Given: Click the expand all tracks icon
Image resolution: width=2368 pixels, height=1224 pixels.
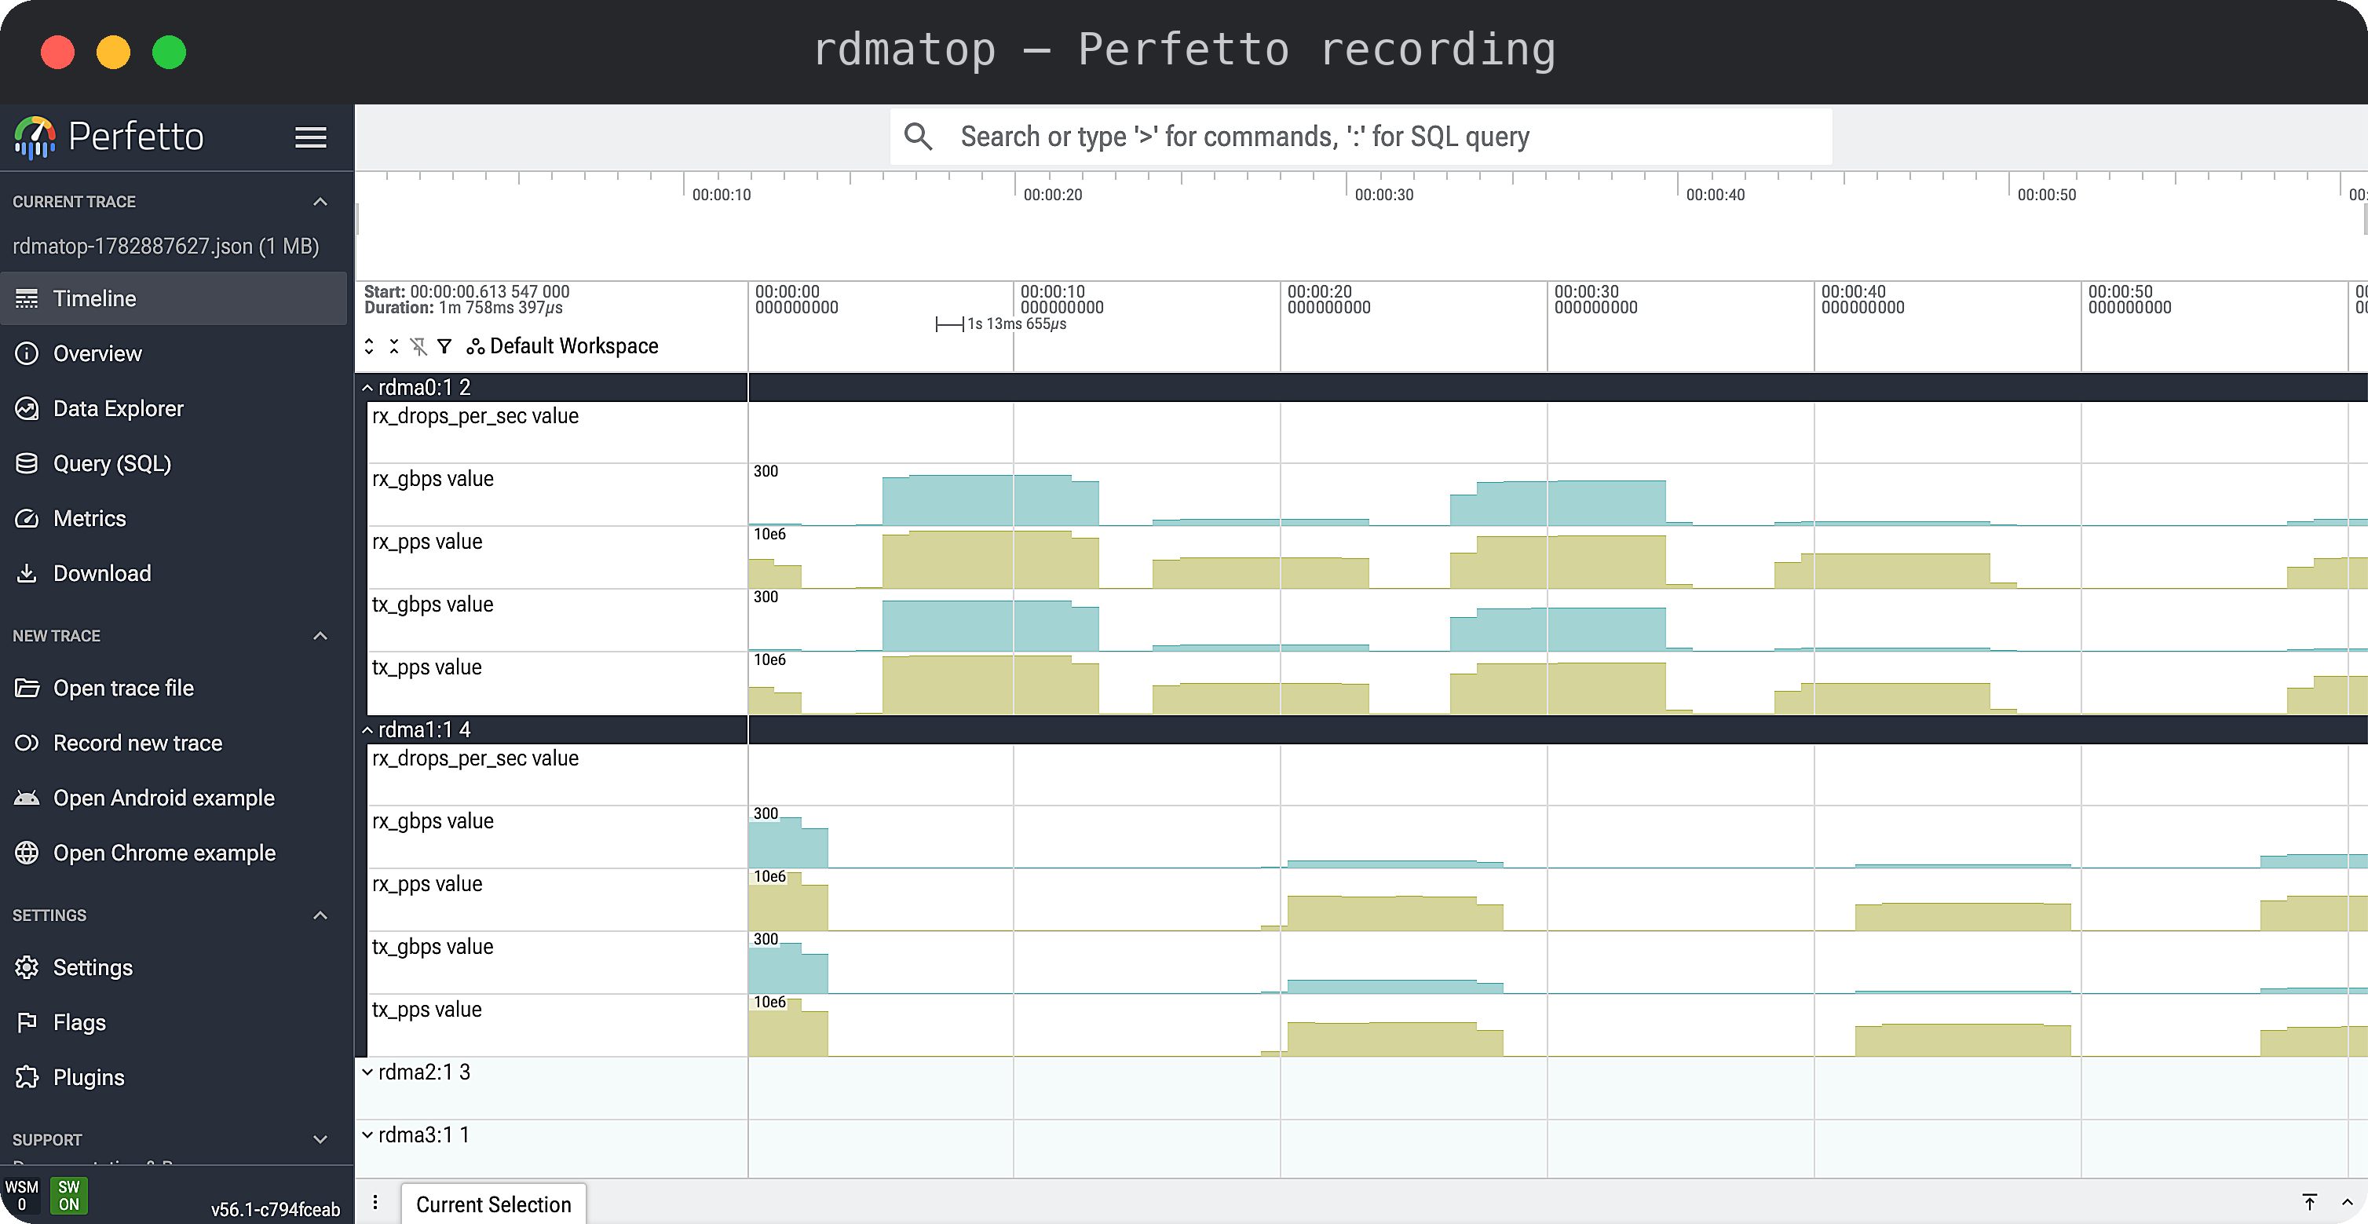Looking at the screenshot, I should [370, 346].
